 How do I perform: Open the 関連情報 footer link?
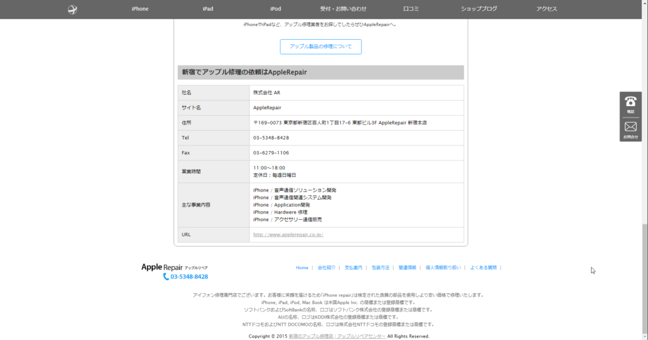(x=408, y=268)
